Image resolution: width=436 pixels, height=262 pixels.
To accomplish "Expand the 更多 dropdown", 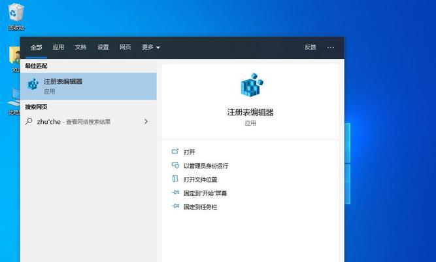I will (151, 47).
